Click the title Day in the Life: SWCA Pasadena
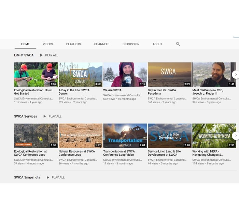 [162, 92]
